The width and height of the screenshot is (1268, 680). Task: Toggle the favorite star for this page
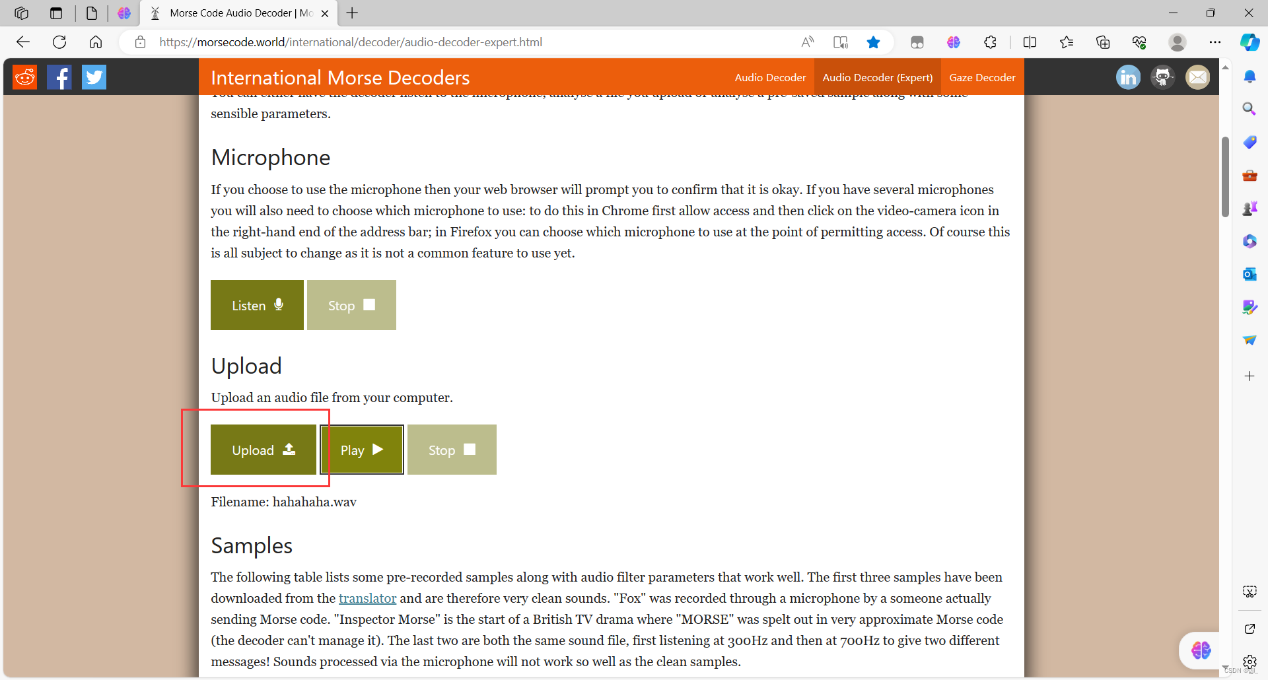click(873, 42)
